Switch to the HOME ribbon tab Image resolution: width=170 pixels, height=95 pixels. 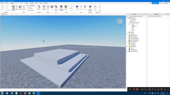[x=22, y=3]
